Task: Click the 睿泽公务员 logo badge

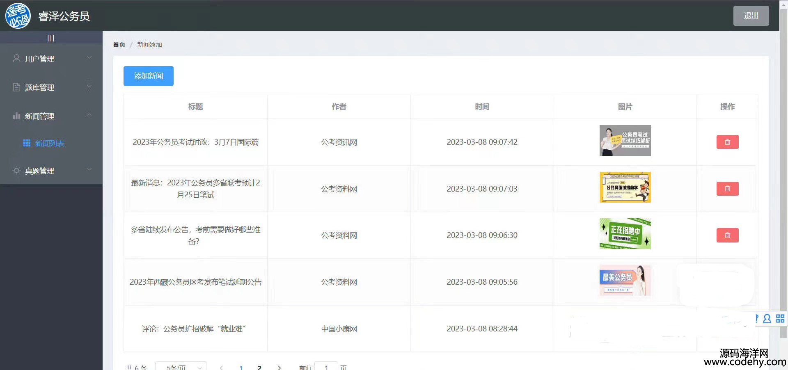Action: [x=18, y=16]
